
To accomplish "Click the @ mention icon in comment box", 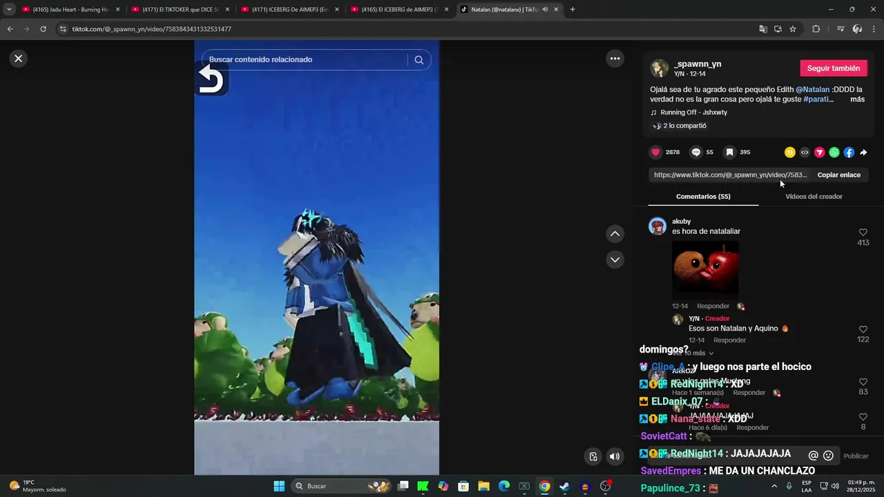I will coord(813,456).
